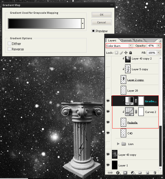Click the Layers panel scroll down arrow
The height and width of the screenshot is (179, 165).
point(160,169)
